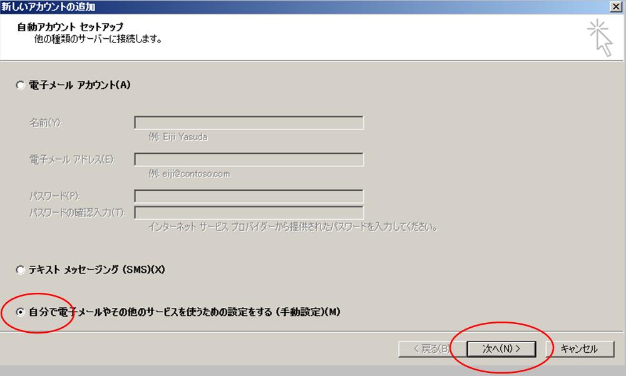Choose the テキスト メッセージング (SMS)(X) option
The image size is (626, 376).
21,270
